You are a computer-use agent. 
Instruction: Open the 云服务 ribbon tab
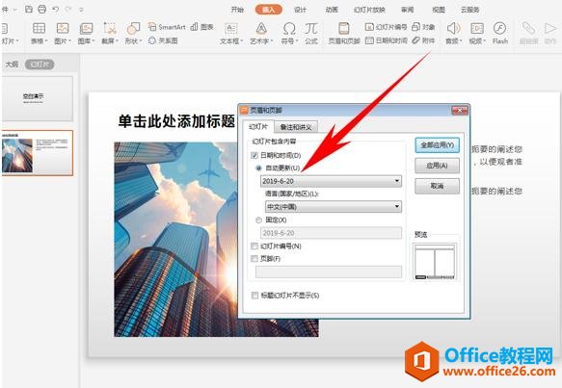tap(469, 10)
